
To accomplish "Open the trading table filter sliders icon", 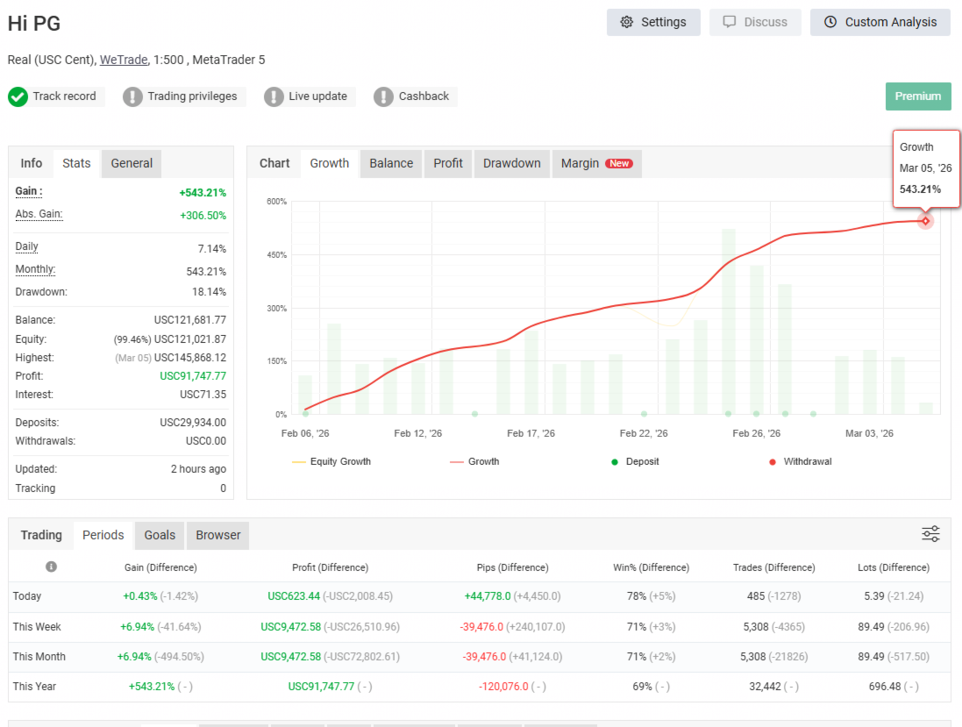I will 930,534.
